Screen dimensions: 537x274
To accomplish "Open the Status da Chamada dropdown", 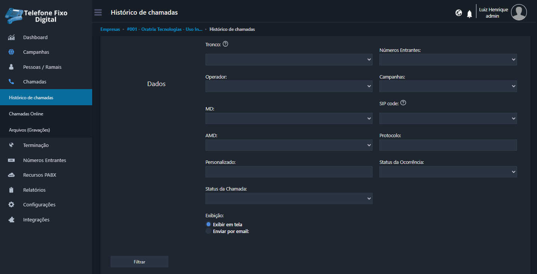I will 289,198.
